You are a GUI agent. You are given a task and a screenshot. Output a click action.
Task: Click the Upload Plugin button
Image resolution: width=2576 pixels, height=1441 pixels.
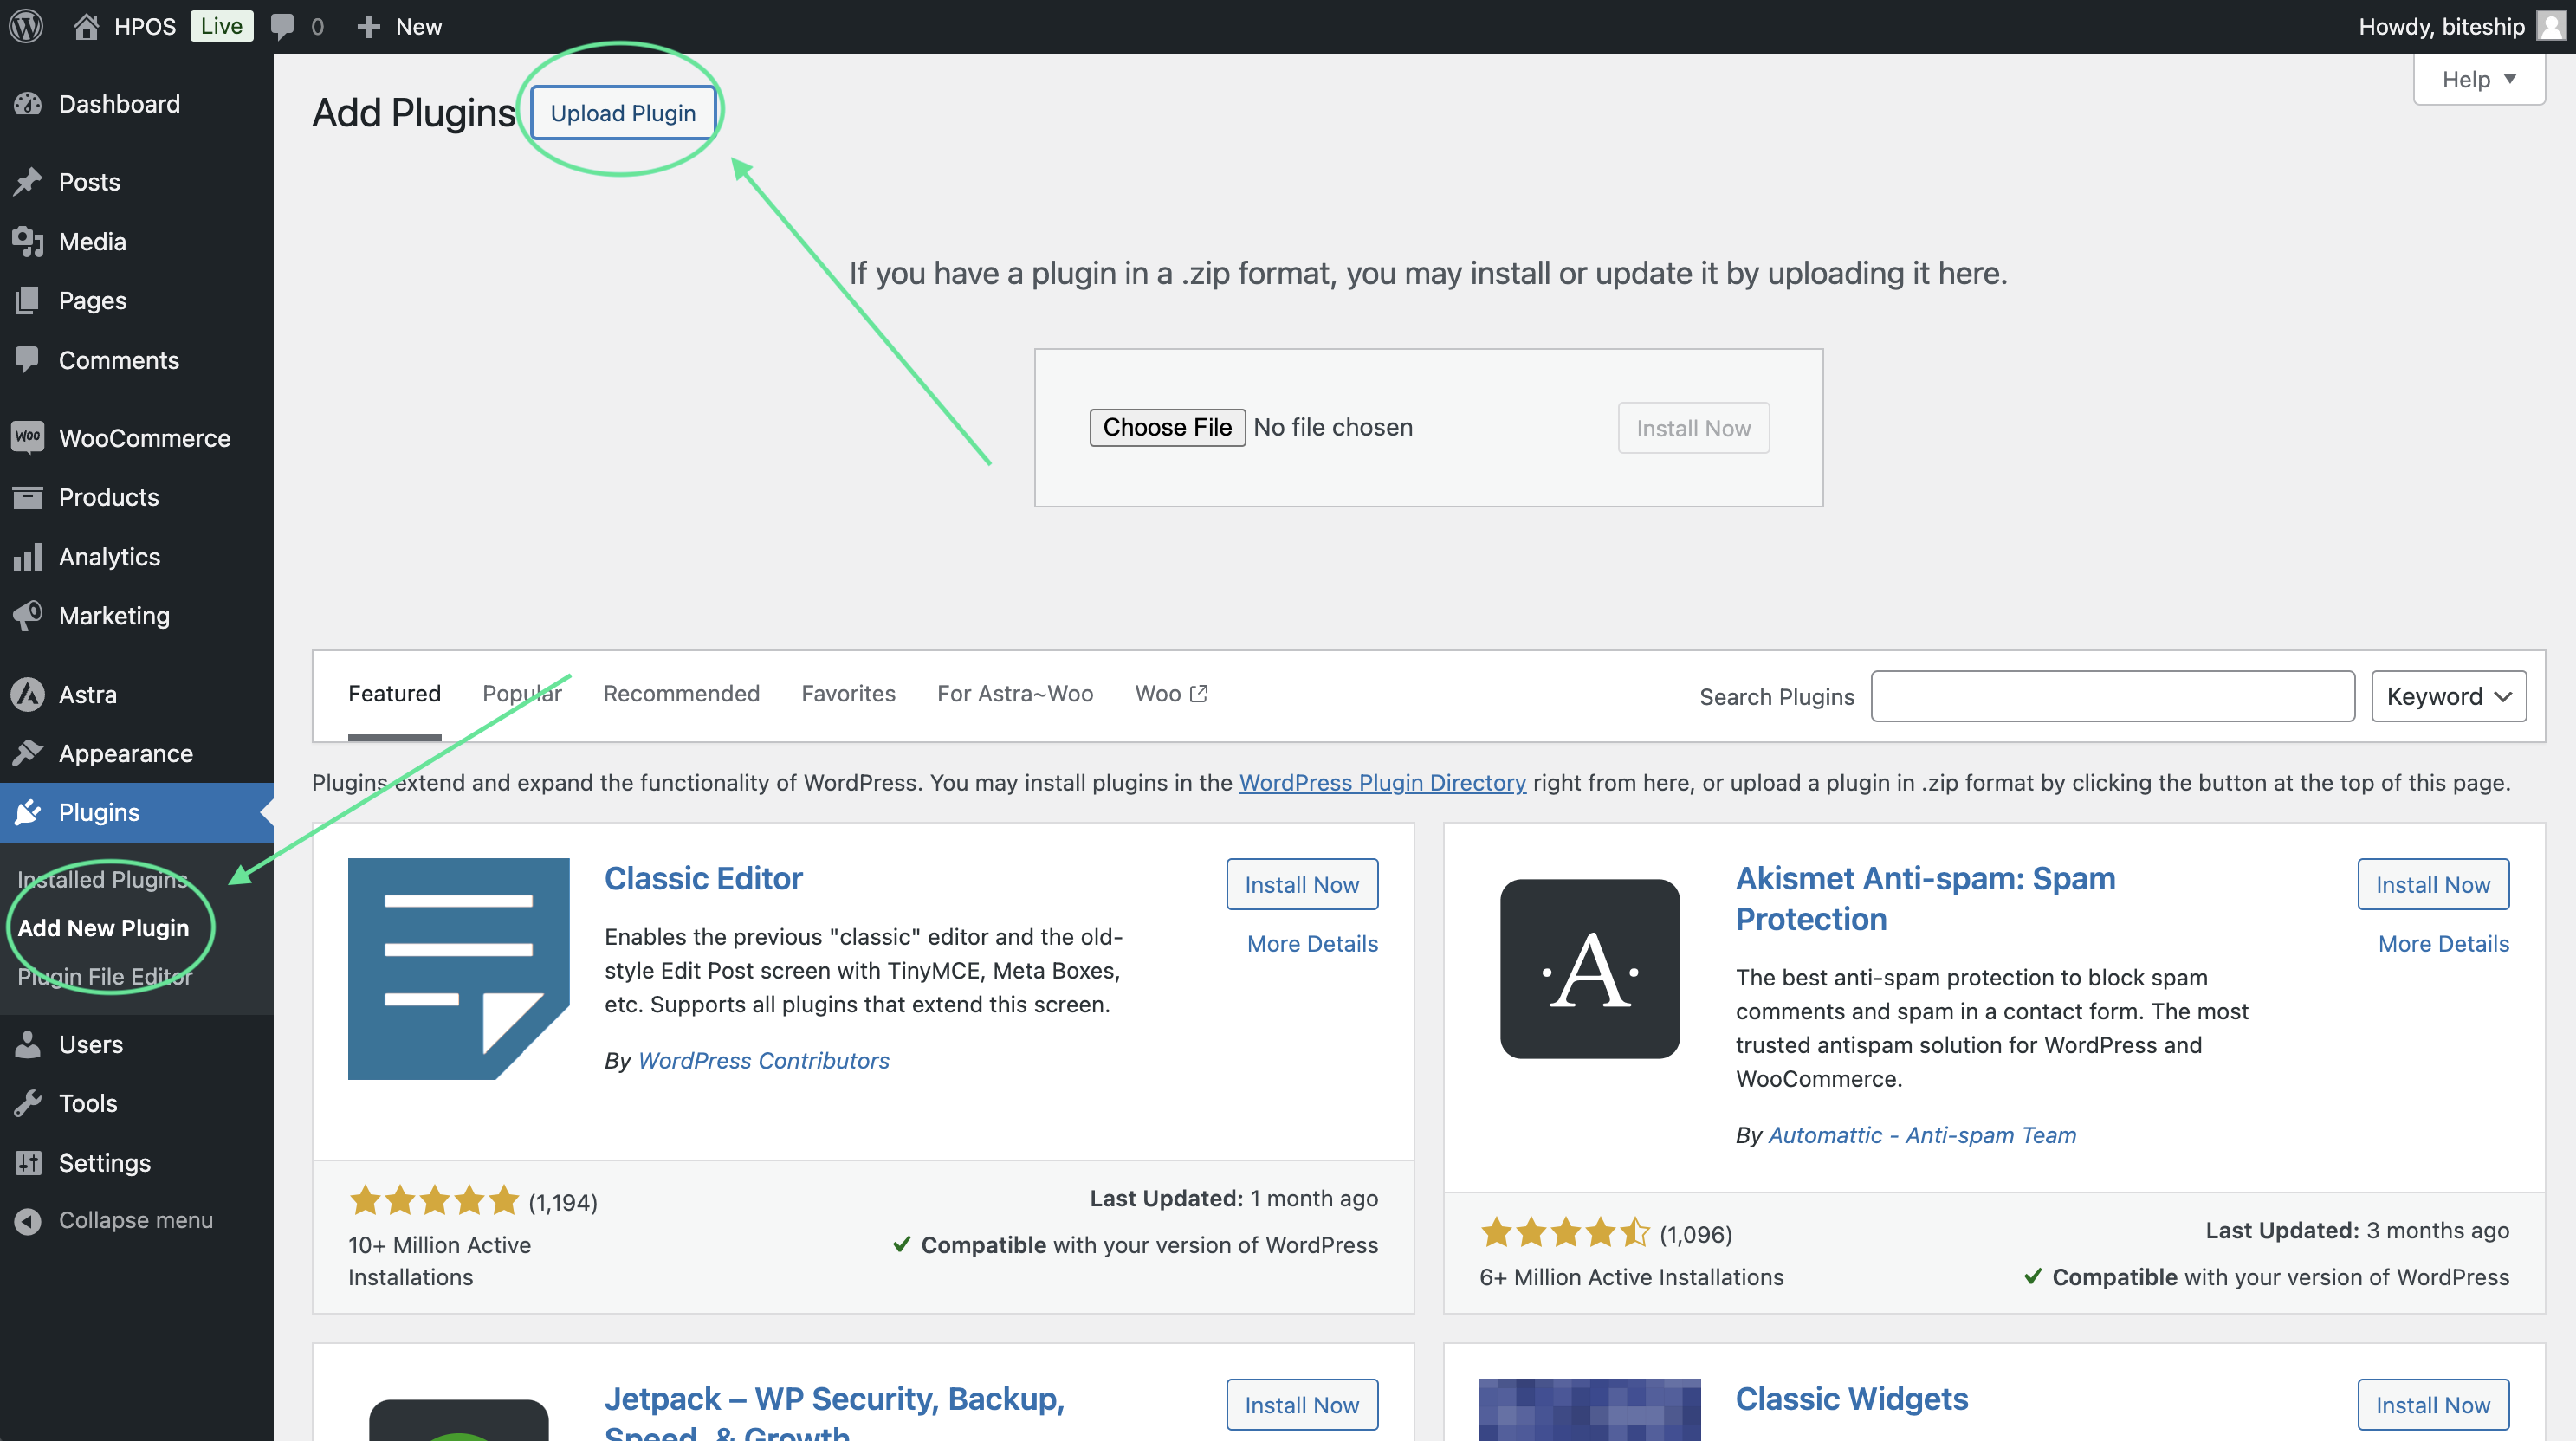(623, 113)
